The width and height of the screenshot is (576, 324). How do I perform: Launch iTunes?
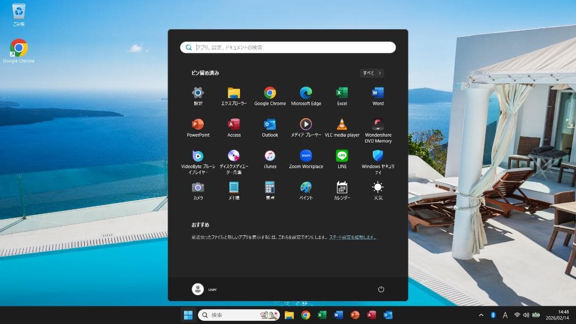tap(270, 158)
